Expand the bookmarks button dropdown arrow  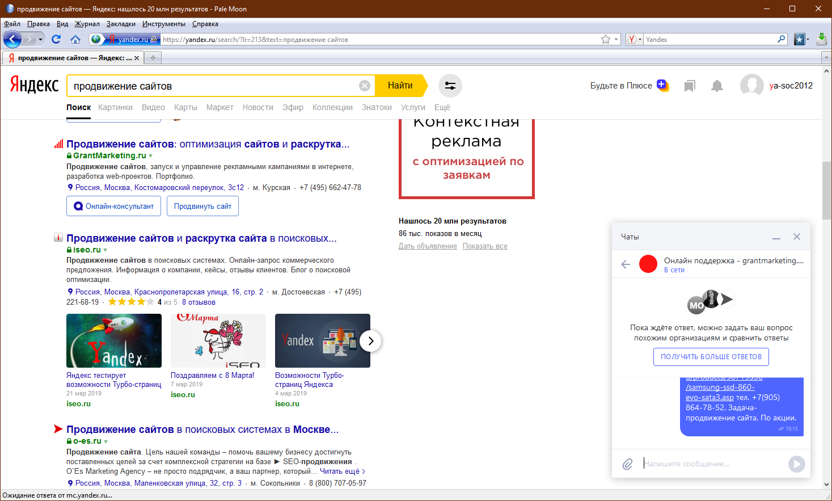click(x=808, y=39)
